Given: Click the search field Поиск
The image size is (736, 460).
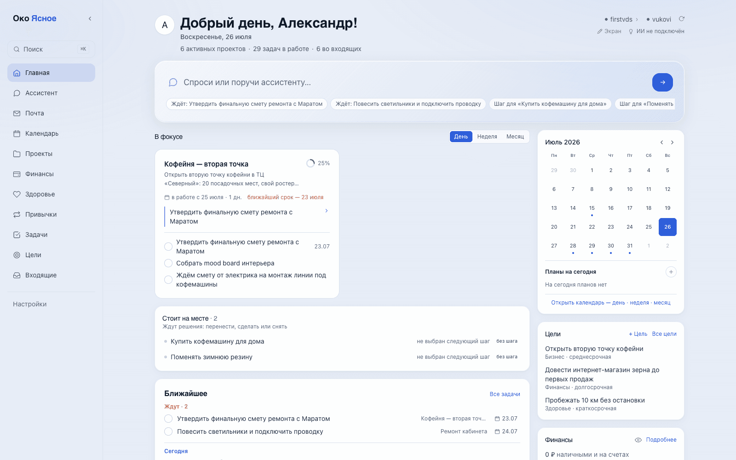Looking at the screenshot, I should (x=51, y=49).
